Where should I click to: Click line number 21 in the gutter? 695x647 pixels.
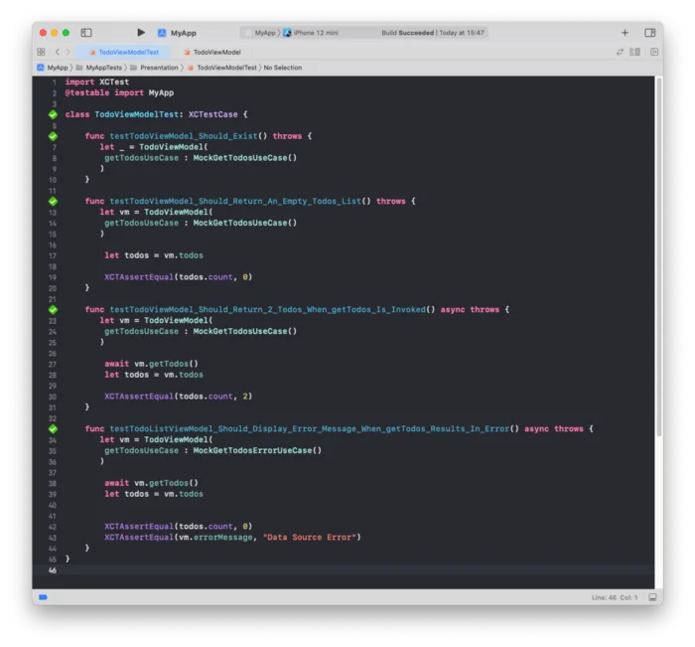[53, 299]
